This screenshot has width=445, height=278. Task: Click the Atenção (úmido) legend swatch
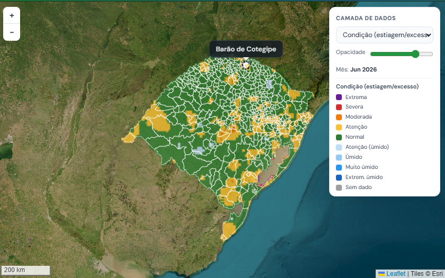point(339,147)
